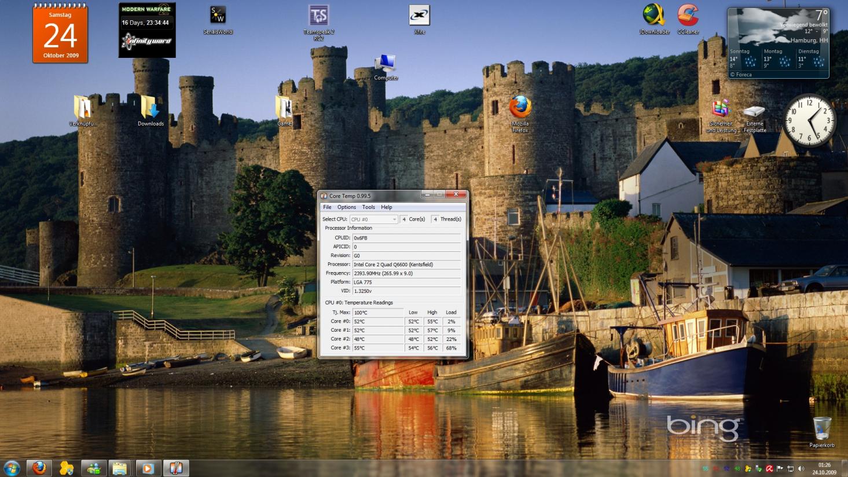Open the Downloads folder icon
The height and width of the screenshot is (477, 848).
coord(150,110)
